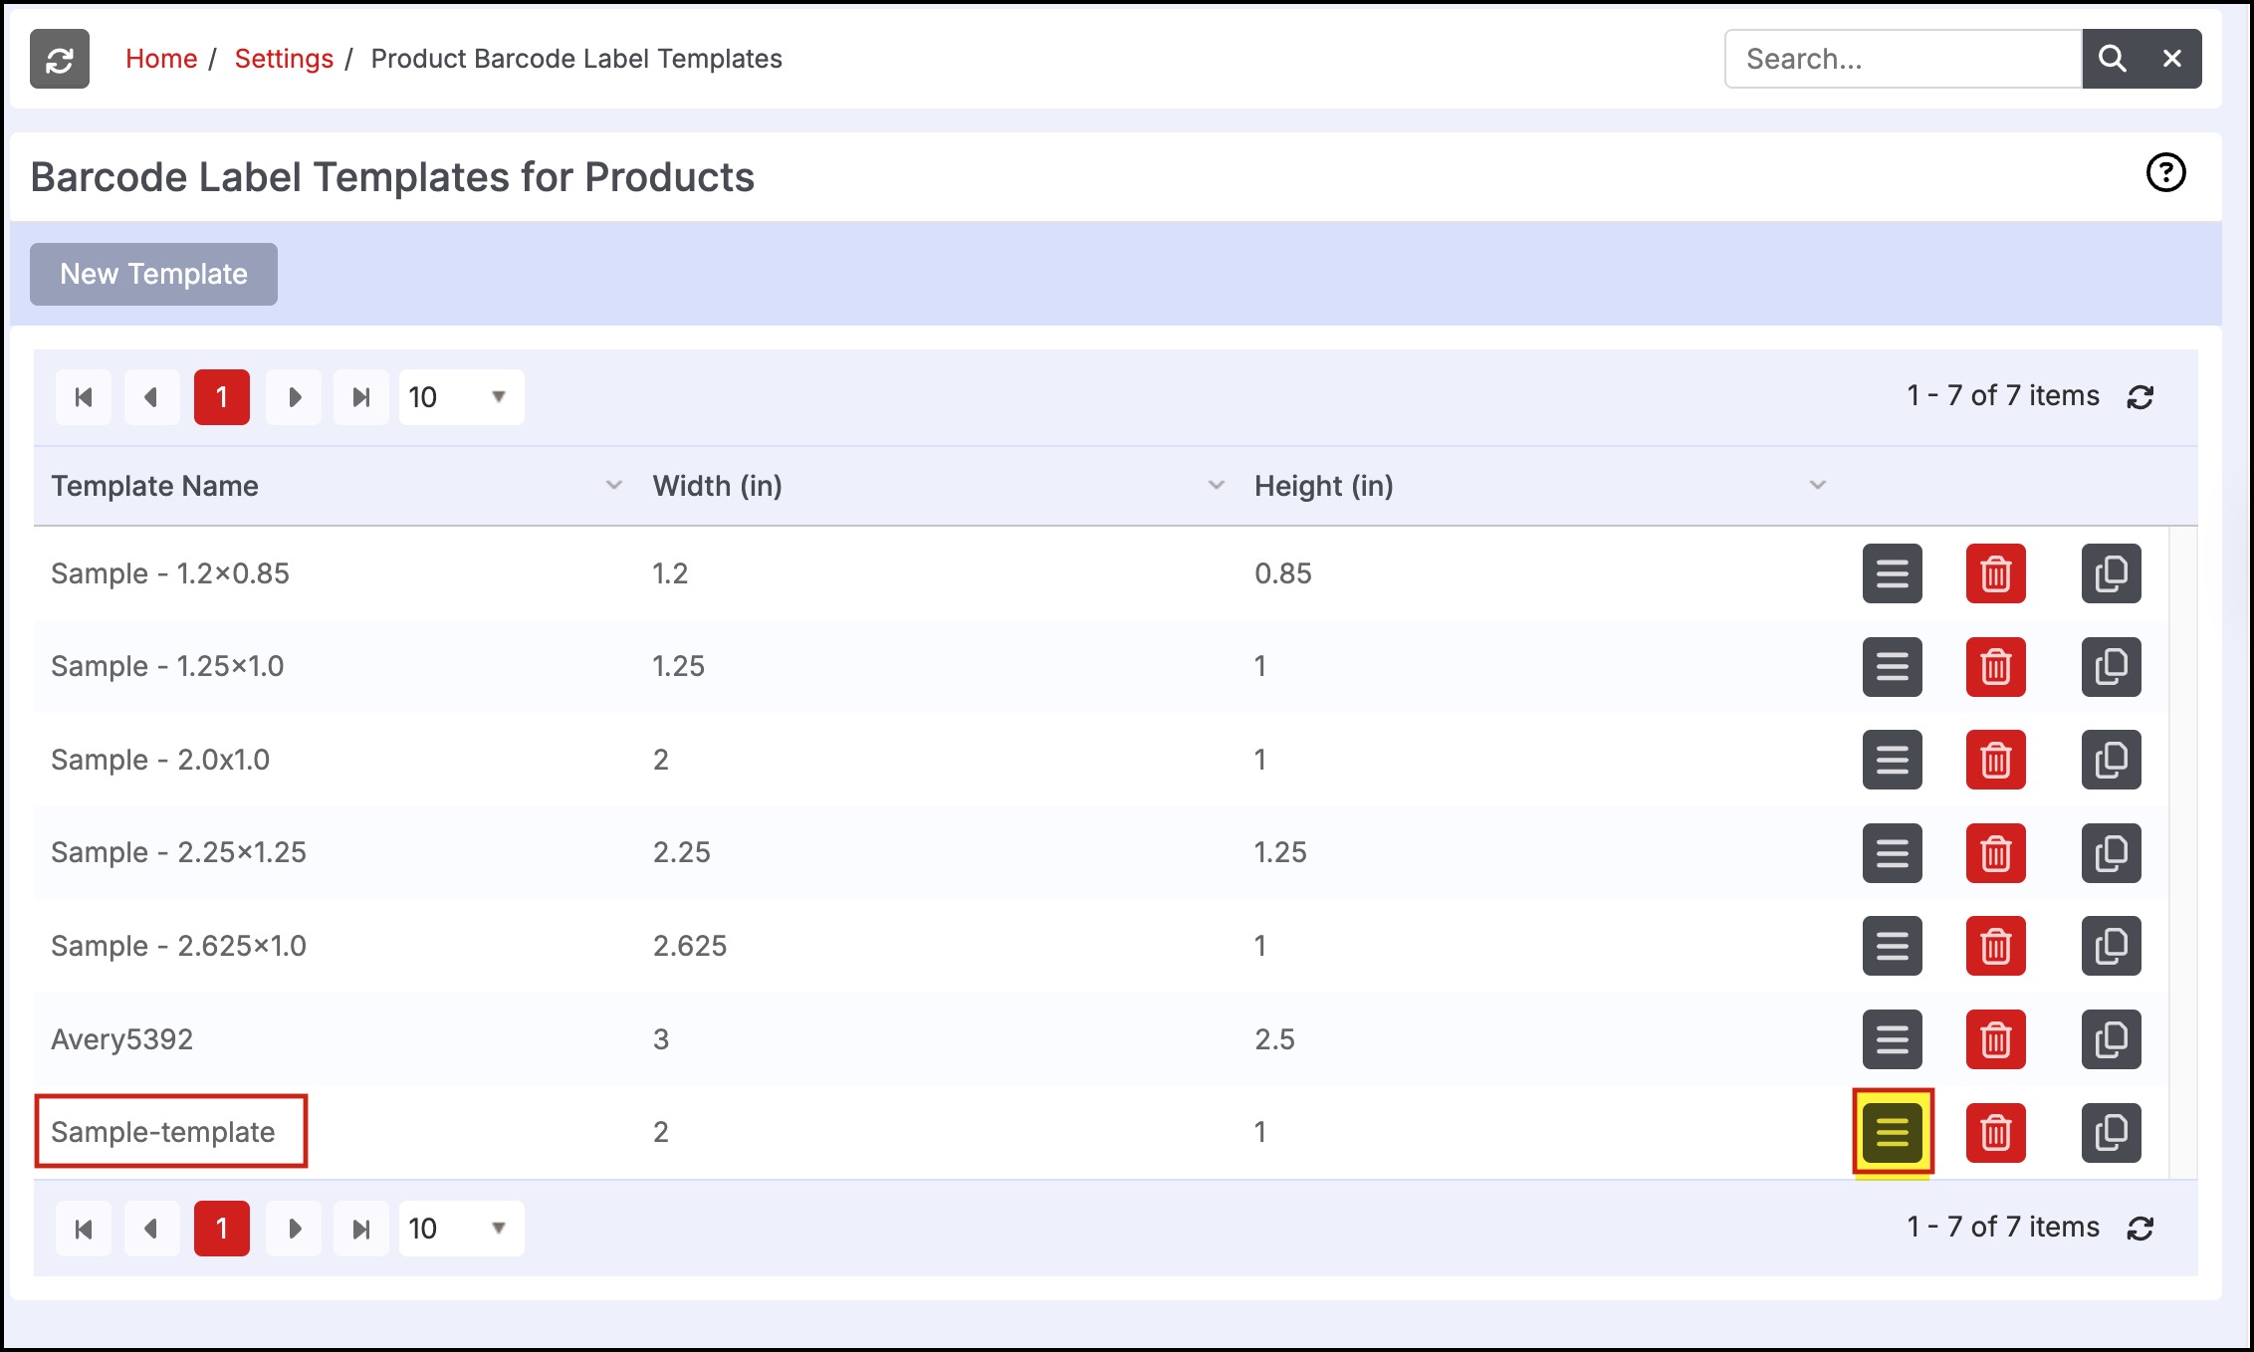Click into the Search input field
Image resolution: width=2254 pixels, height=1352 pixels.
[x=1902, y=59]
